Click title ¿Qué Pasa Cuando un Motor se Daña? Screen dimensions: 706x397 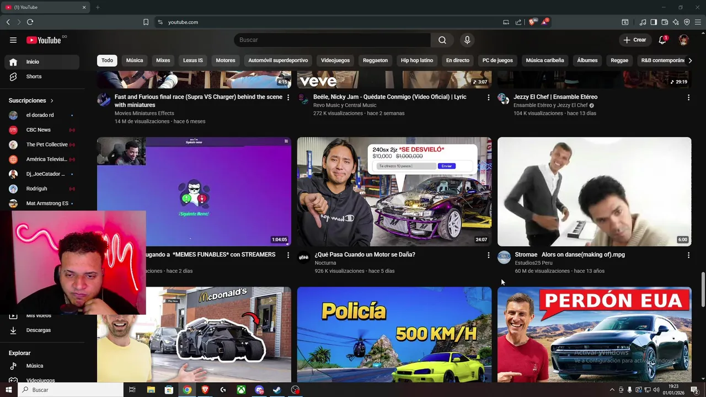pyautogui.click(x=365, y=255)
